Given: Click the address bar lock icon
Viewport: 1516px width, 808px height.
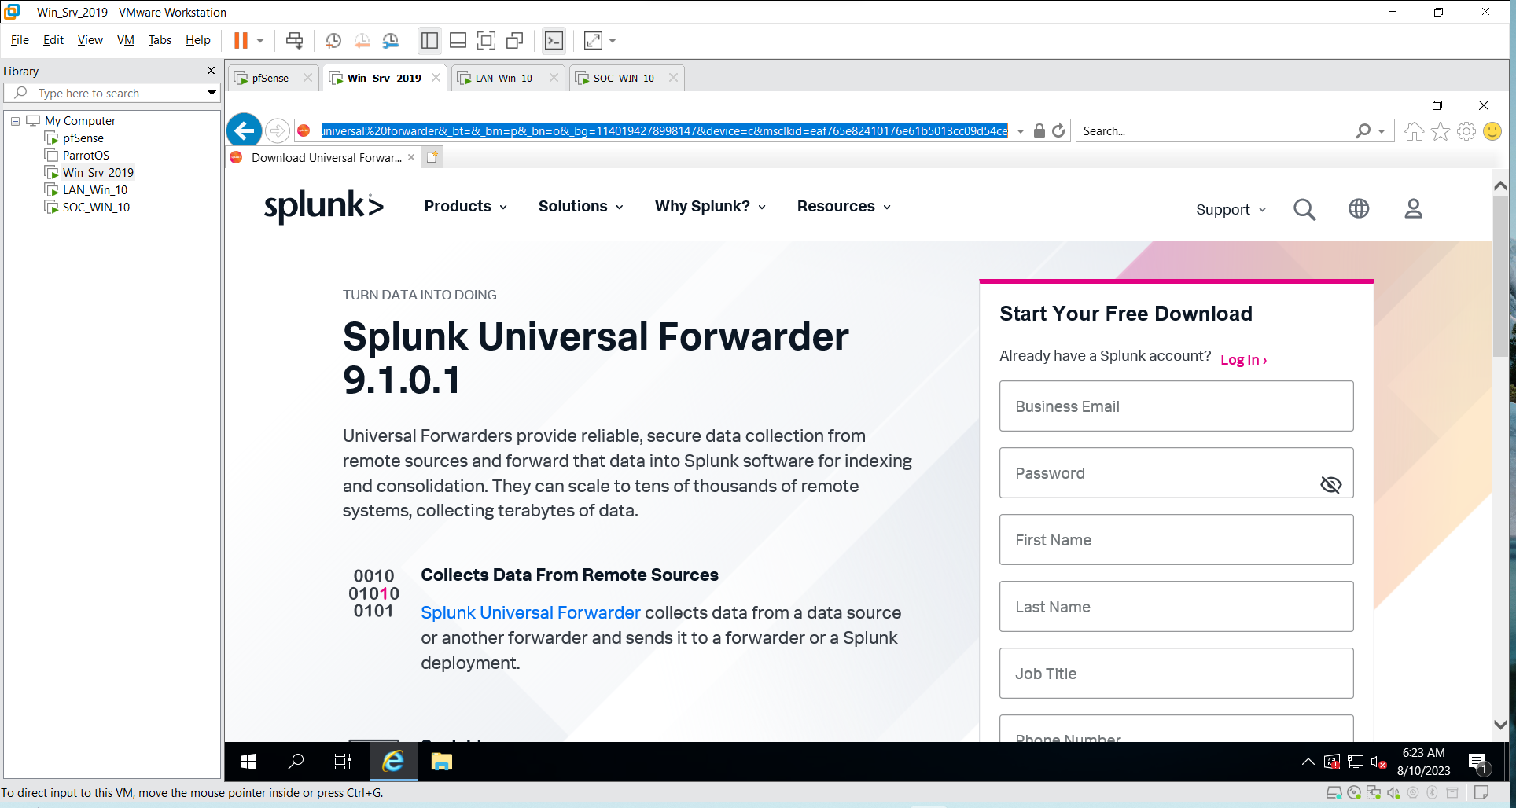Looking at the screenshot, I should click(1039, 130).
